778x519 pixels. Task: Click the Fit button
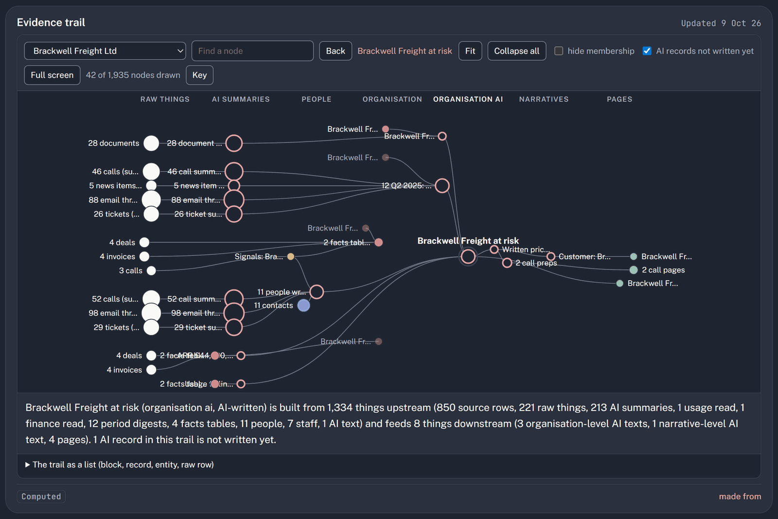(470, 51)
